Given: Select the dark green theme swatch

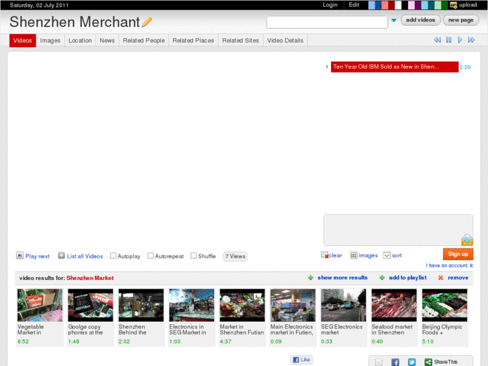Looking at the screenshot, I should (x=444, y=5).
